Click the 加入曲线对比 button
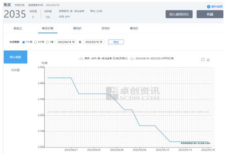Image resolution: width=236 pixels, height=161 pixels. pos(179,14)
